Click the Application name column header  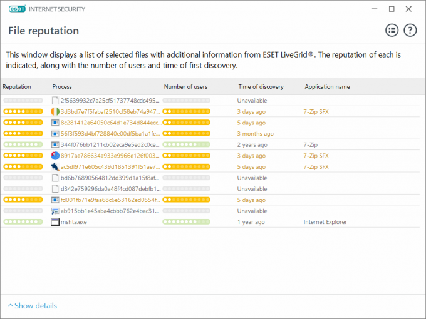[327, 87]
